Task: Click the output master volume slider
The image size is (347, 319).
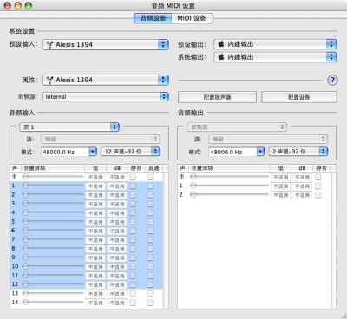Action: pos(229,177)
